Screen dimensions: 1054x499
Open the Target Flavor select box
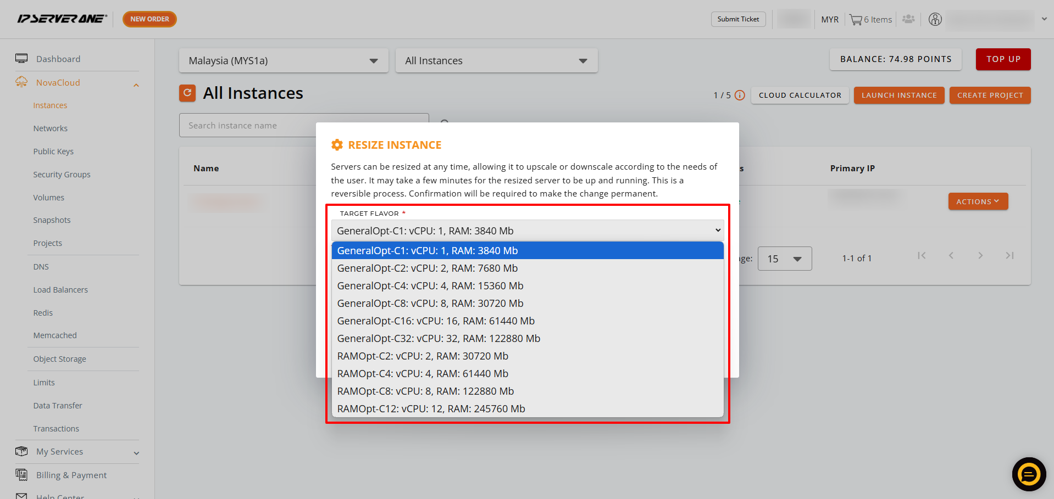[x=528, y=231]
